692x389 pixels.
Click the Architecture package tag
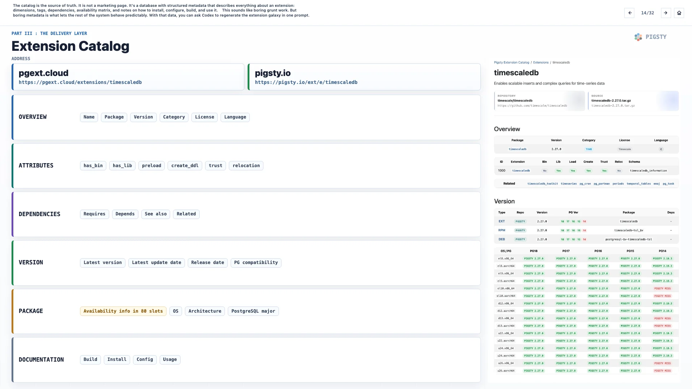pyautogui.click(x=205, y=311)
